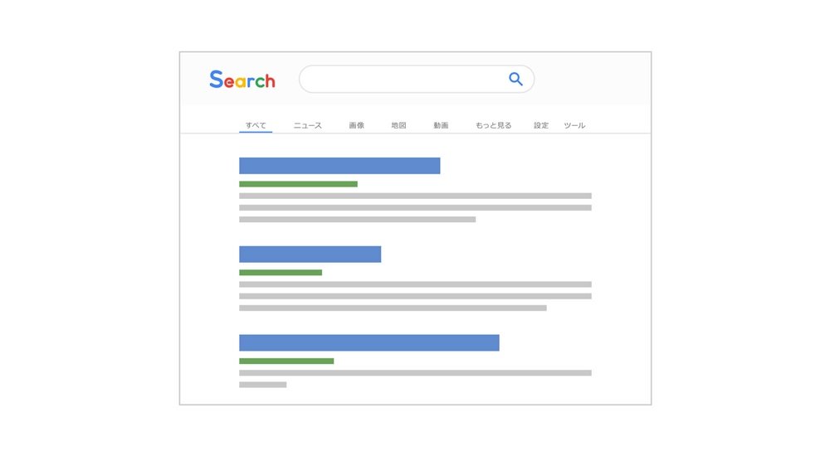Click the colorful Search logo
830x456 pixels.
pyautogui.click(x=242, y=80)
